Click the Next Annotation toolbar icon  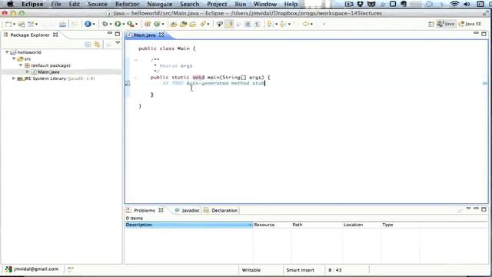pos(270,24)
